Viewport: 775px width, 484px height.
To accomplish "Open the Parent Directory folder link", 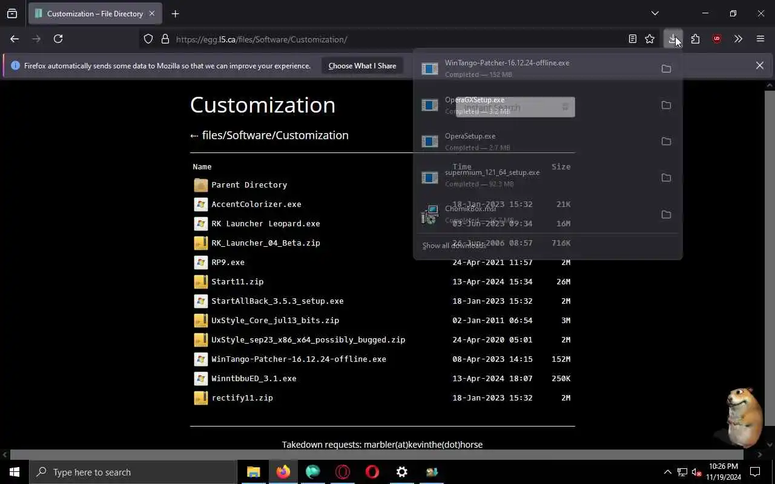I will (249, 185).
